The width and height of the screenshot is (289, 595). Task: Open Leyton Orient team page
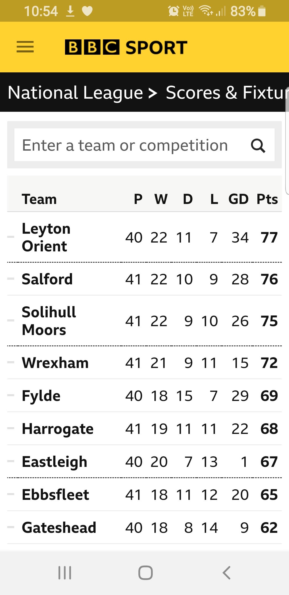pos(46,237)
